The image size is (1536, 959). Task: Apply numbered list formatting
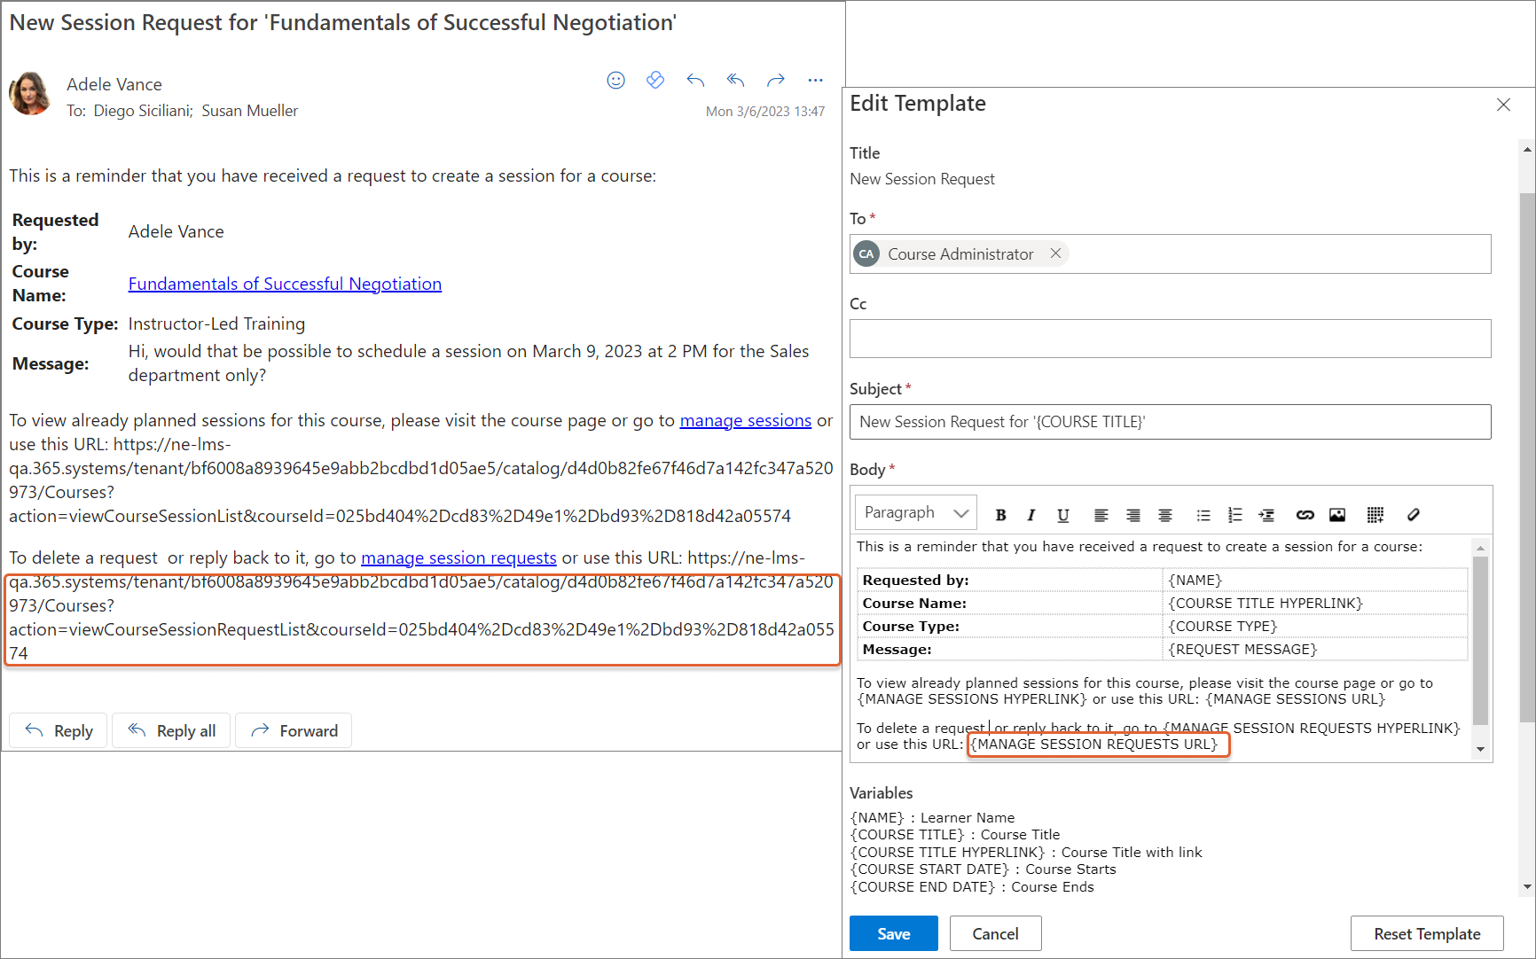point(1234,515)
